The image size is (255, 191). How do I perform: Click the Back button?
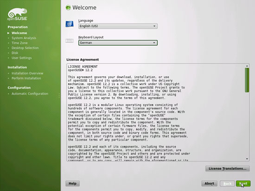(227, 184)
